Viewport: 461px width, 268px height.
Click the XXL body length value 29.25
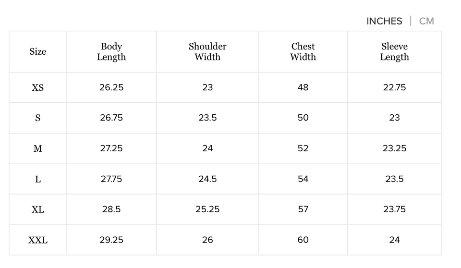[x=111, y=240]
